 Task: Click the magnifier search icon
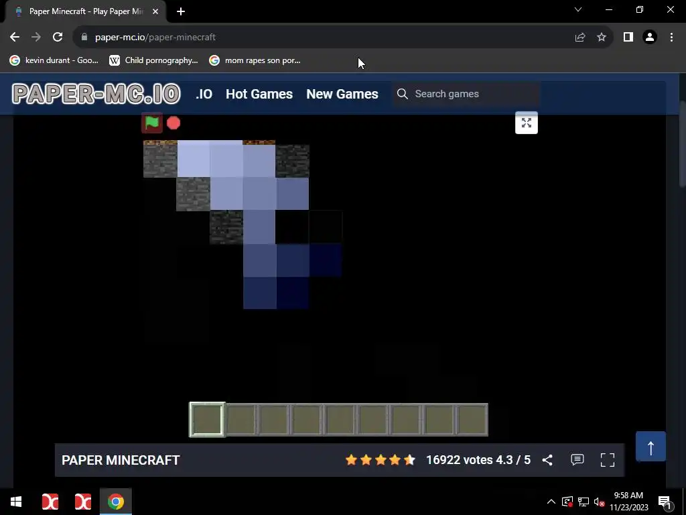[x=403, y=94]
